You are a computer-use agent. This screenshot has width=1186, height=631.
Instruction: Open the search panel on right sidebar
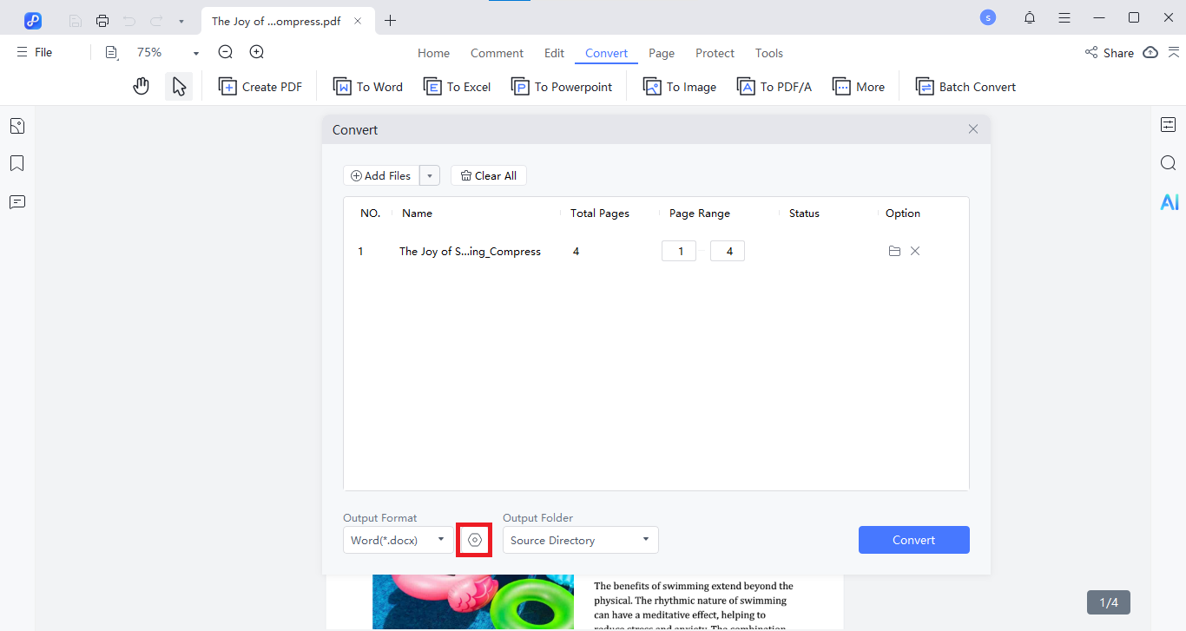click(1169, 163)
